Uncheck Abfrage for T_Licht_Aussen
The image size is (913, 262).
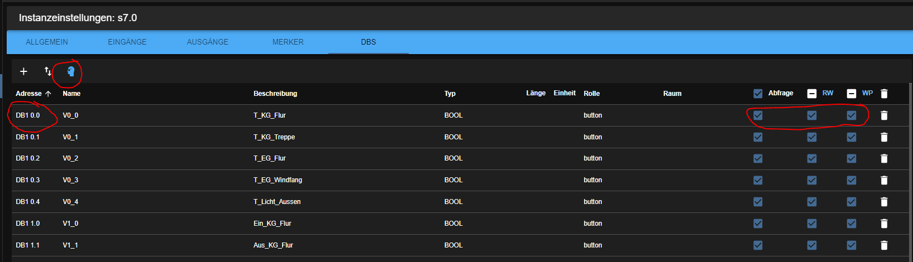(758, 202)
